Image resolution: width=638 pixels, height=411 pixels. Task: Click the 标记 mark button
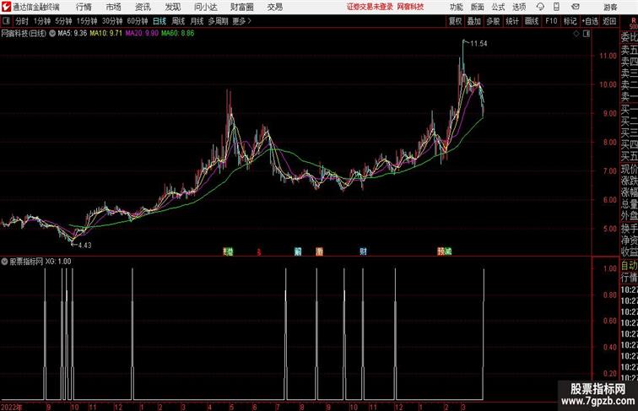pos(570,21)
